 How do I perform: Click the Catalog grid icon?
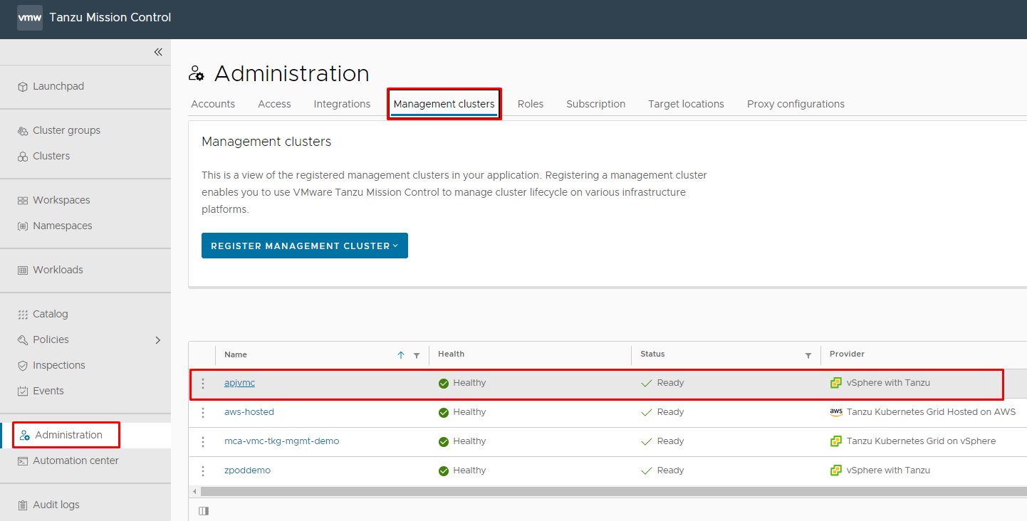[x=23, y=315]
